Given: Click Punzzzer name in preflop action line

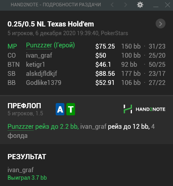Looking at the screenshot, I should pyautogui.click(x=21, y=127).
